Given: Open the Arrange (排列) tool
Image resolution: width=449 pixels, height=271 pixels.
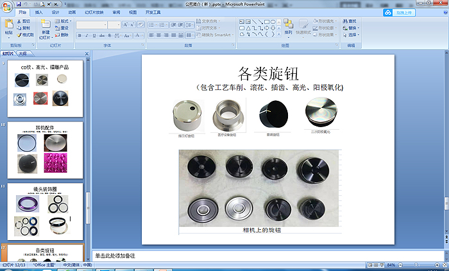Looking at the screenshot, I should [x=288, y=27].
